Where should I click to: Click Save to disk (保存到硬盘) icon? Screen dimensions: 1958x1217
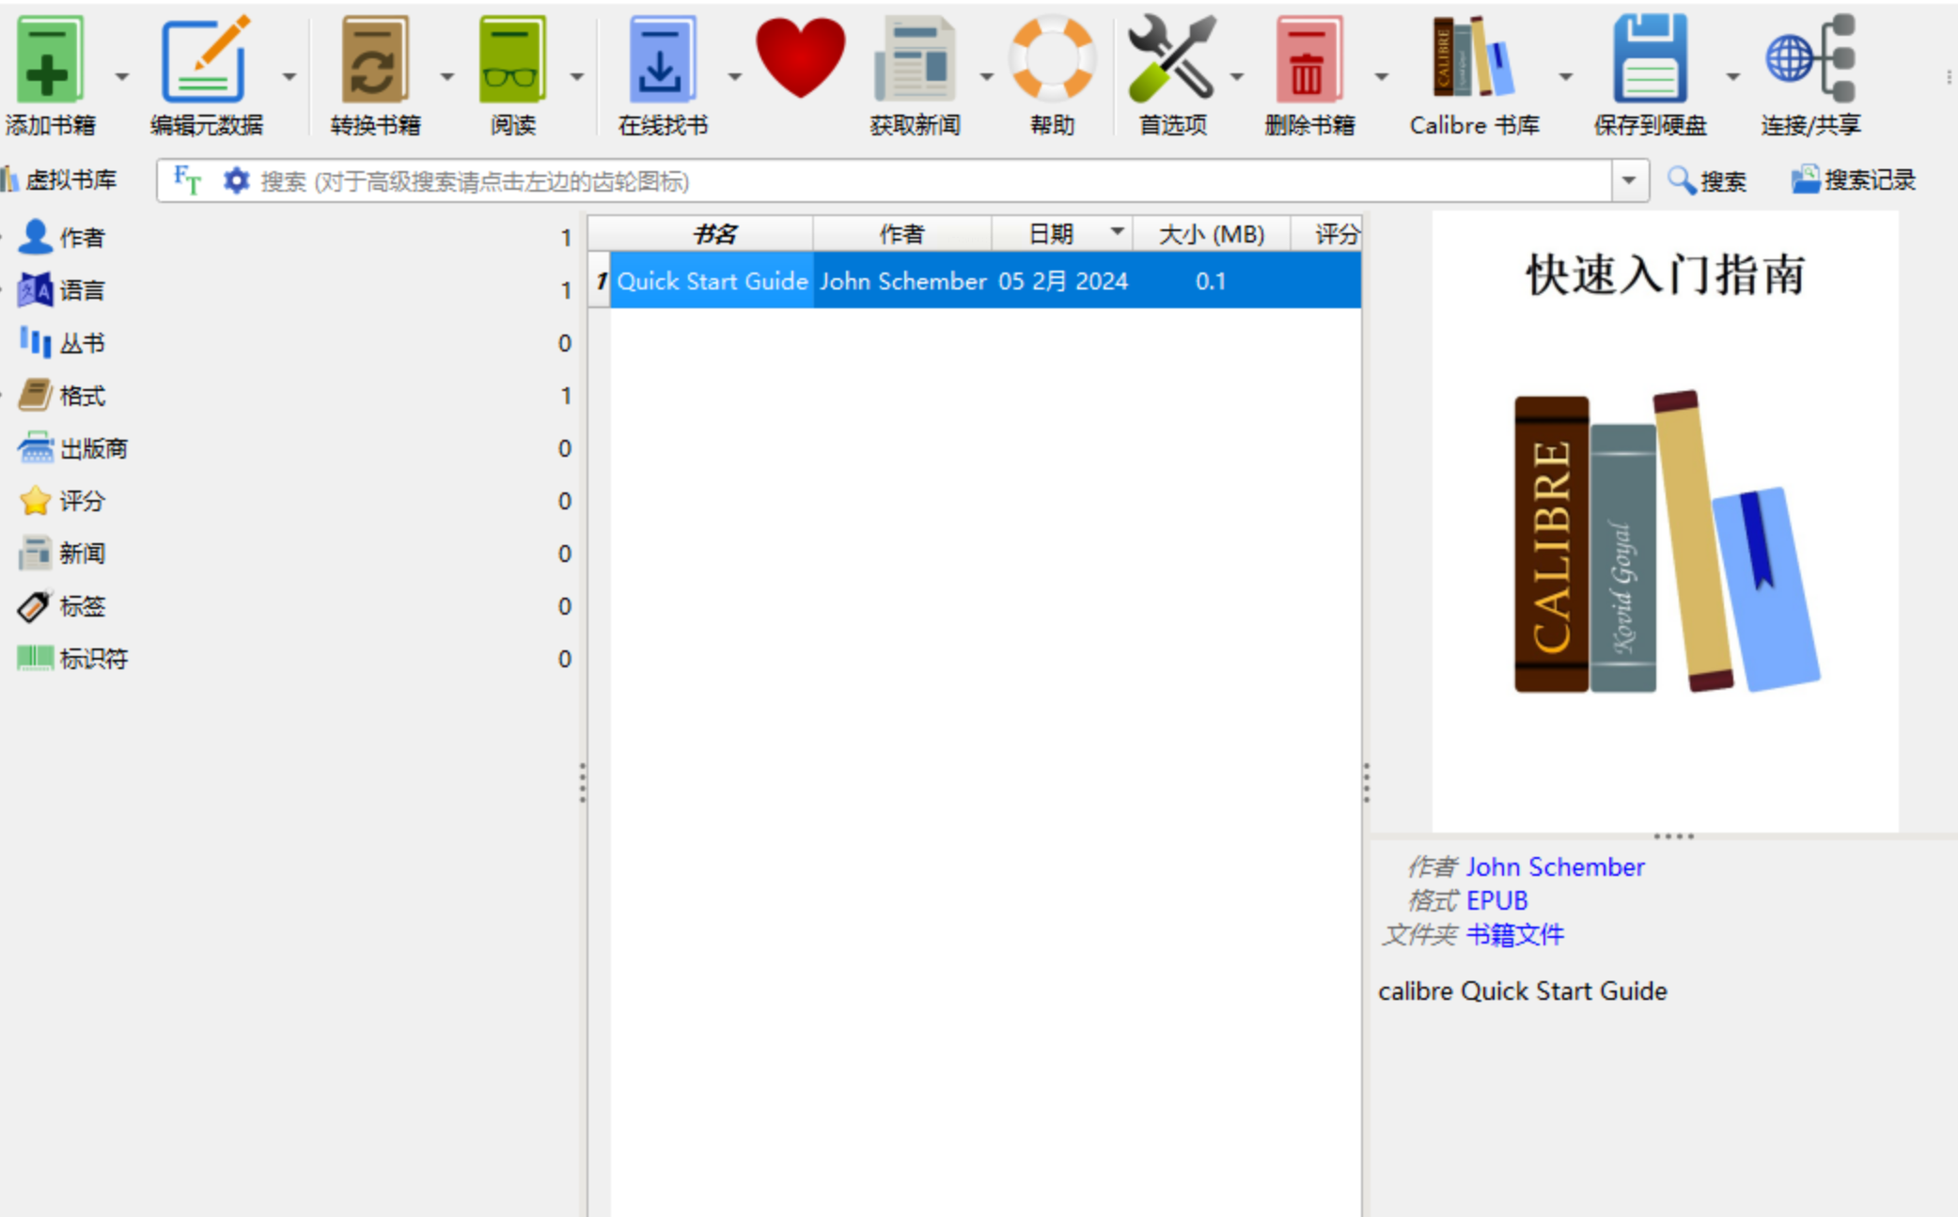1650,60
